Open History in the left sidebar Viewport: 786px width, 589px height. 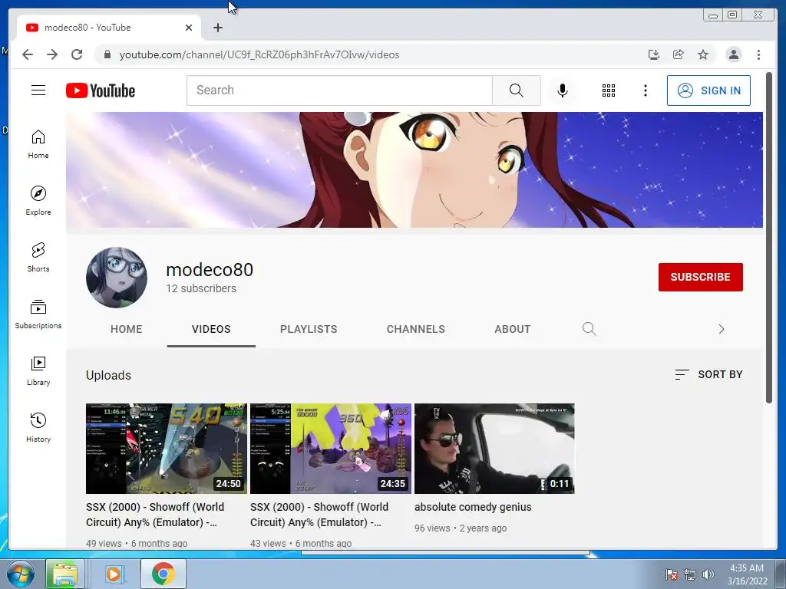[38, 427]
